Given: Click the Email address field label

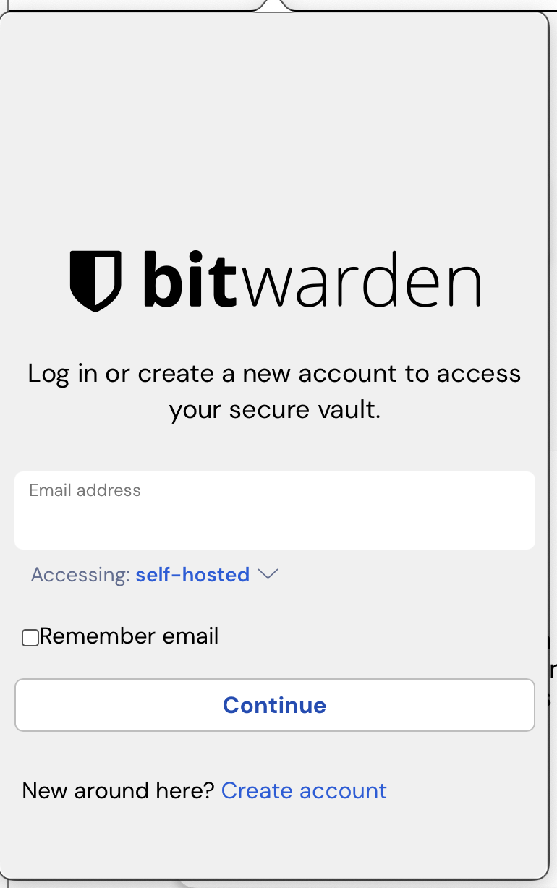Looking at the screenshot, I should 85,490.
